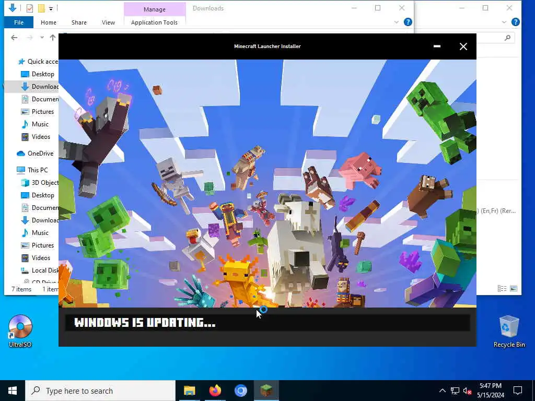
Task: Close the Minecraft Launcher Installer window
Action: point(463,46)
